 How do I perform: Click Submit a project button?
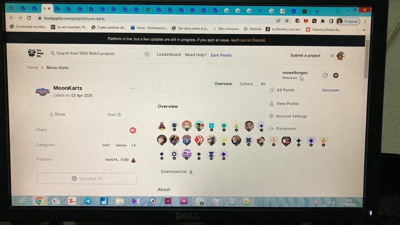(x=305, y=55)
